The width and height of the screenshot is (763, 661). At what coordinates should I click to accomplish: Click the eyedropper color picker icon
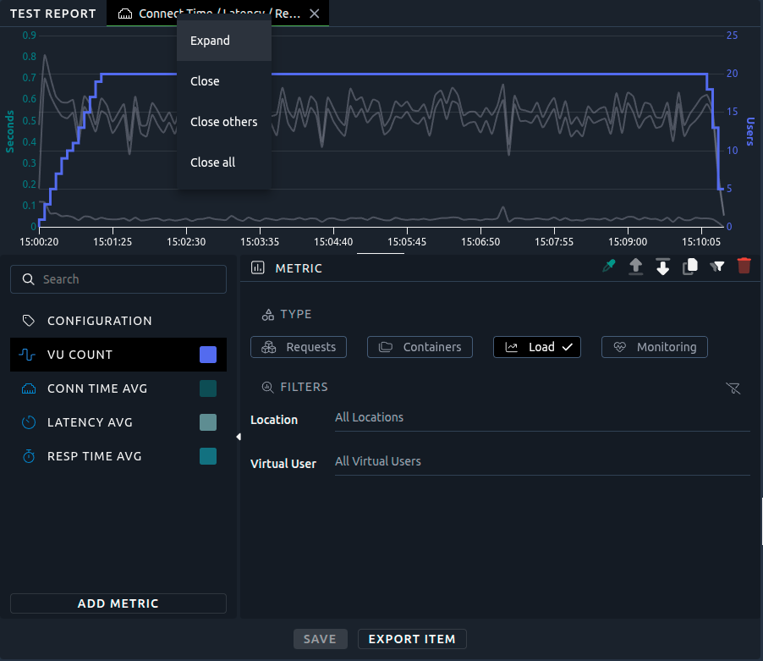609,267
